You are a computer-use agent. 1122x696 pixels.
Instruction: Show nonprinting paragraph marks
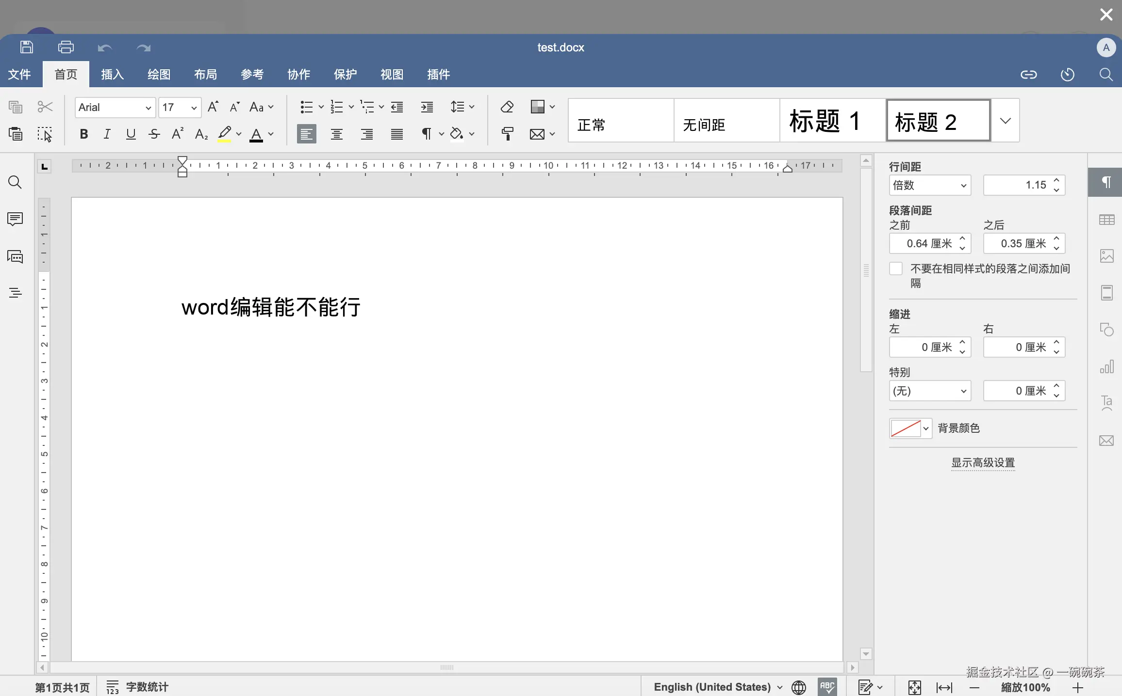click(x=426, y=134)
